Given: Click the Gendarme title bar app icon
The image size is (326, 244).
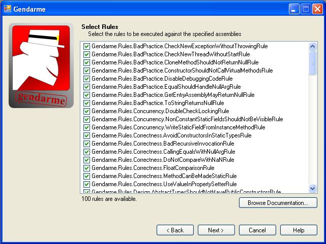Looking at the screenshot, I should (8, 9).
